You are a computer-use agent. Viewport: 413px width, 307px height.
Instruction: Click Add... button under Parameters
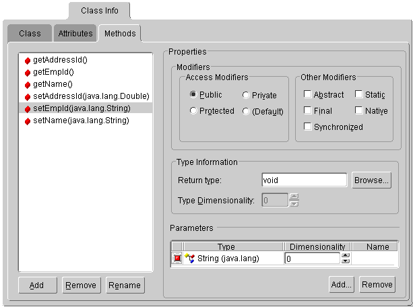[x=342, y=284]
